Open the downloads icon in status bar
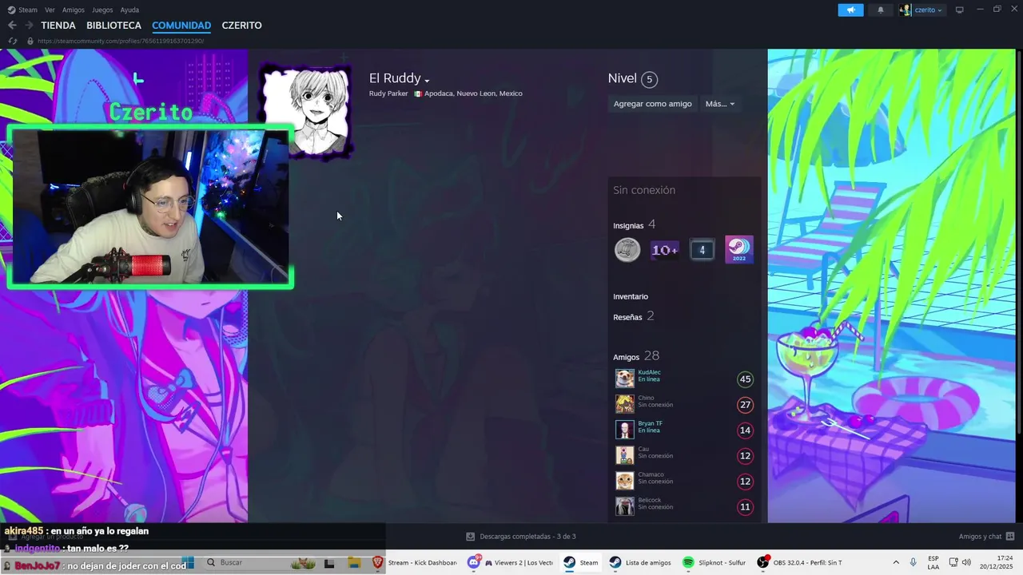 point(470,537)
